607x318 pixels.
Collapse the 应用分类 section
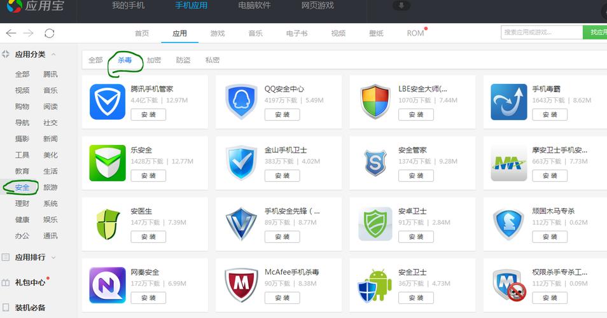[53, 55]
